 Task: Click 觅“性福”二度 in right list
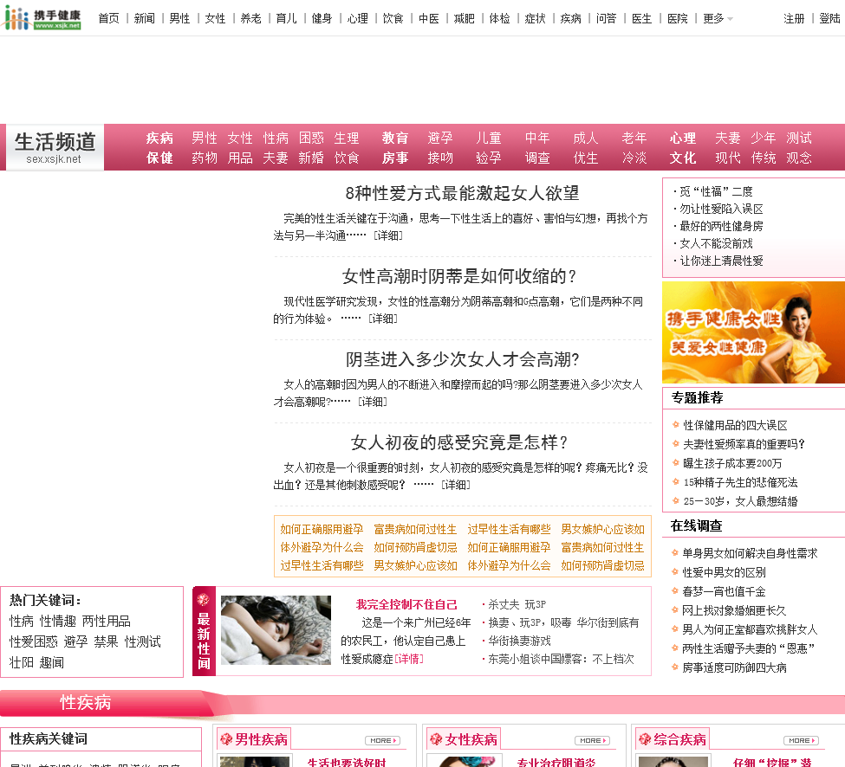coord(716,191)
